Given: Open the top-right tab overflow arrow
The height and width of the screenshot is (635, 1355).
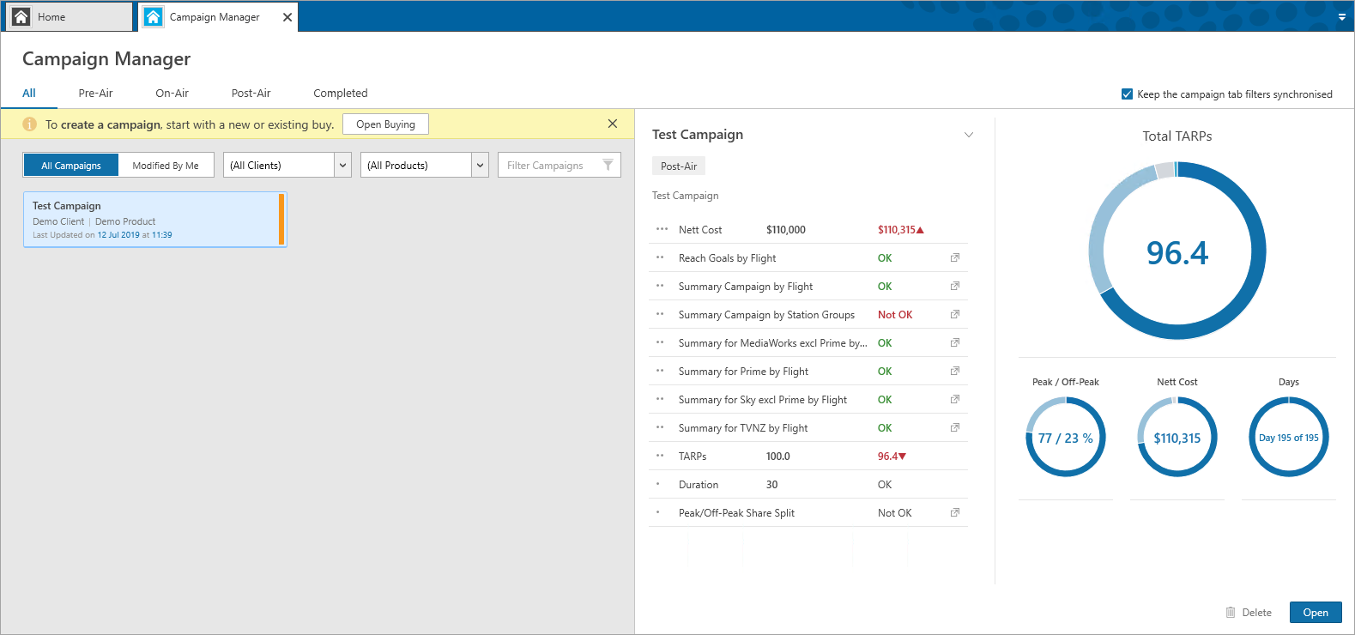Looking at the screenshot, I should click(1342, 17).
